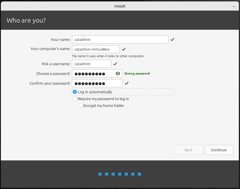Enable Encrypt my home folder checkbox
The height and width of the screenshot is (189, 240).
(x=80, y=106)
